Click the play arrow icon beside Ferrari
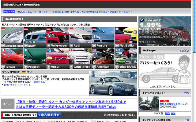This screenshot has height=122, width=196. pos(3,67)
